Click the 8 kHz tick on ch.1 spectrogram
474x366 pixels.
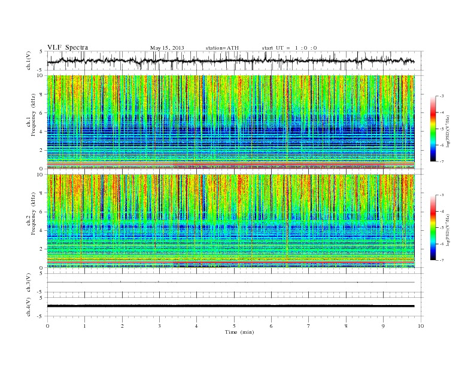(x=41, y=94)
